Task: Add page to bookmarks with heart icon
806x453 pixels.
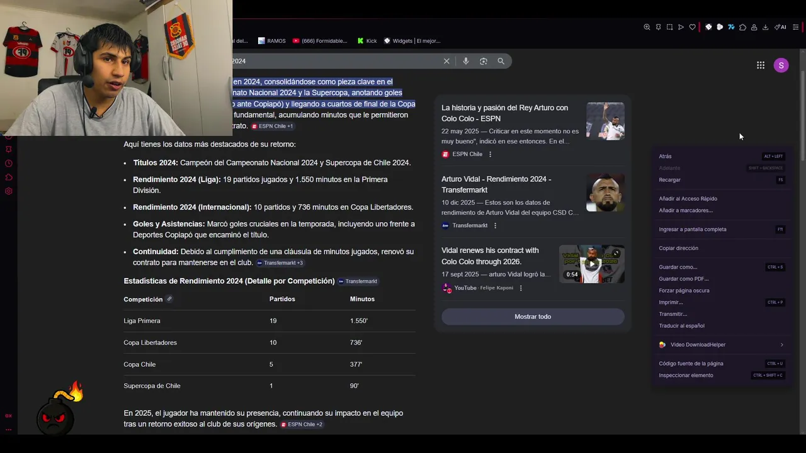Action: (x=692, y=27)
